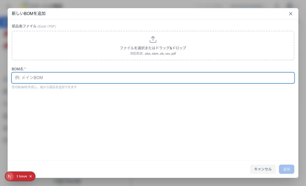Click the dimmed blue sidebar item behind dialog
The image size is (306, 186).
[4, 22]
